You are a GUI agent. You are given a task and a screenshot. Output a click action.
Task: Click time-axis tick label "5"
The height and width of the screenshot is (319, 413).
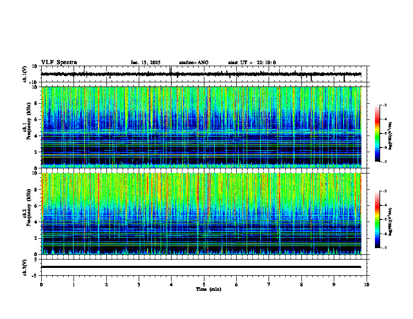(x=204, y=285)
